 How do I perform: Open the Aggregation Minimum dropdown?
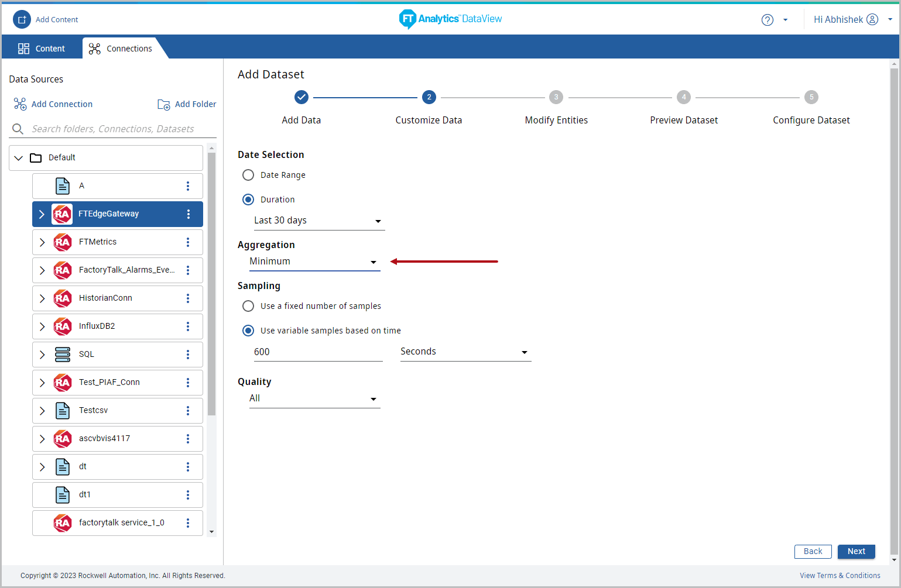(314, 262)
